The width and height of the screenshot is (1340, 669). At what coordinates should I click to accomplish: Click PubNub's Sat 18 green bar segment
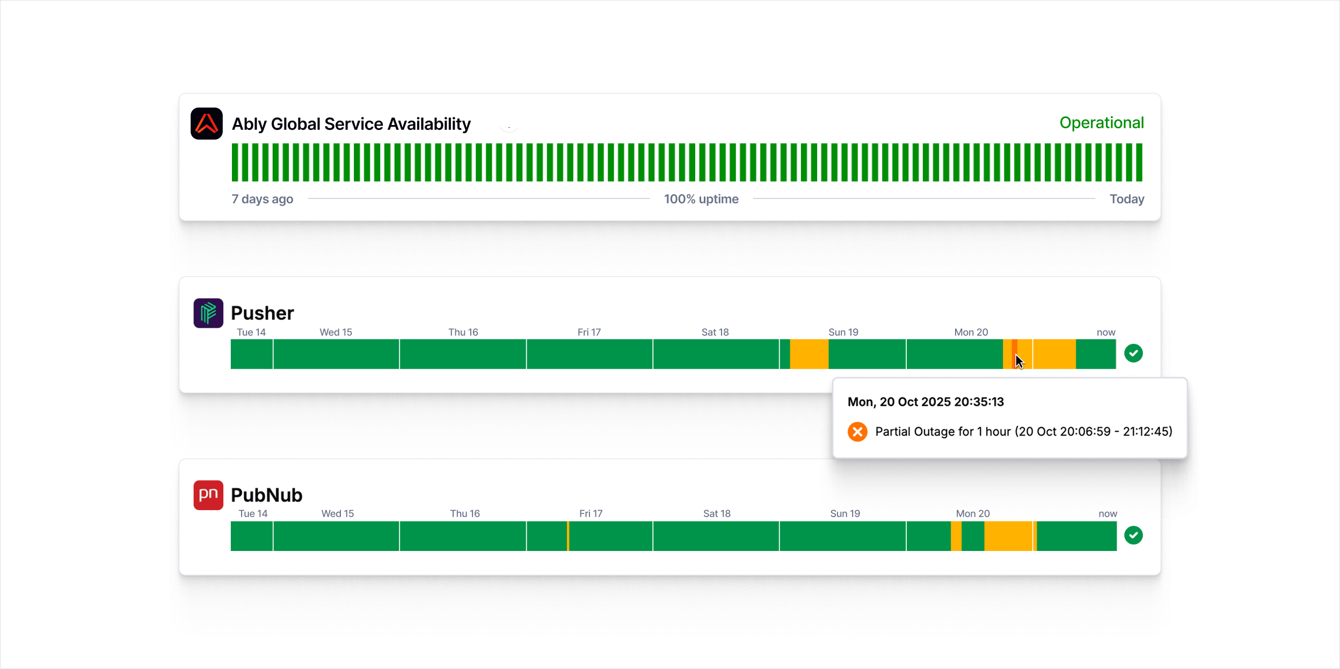coord(716,535)
